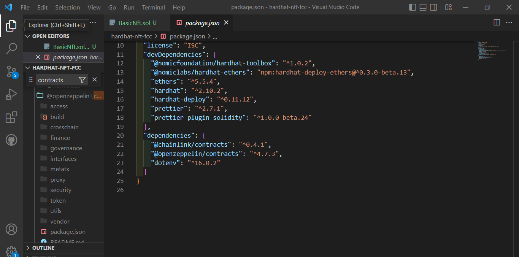Viewport: 519px width, 257px height.
Task: Open Source Control with 5 changes
Action: pos(11,71)
